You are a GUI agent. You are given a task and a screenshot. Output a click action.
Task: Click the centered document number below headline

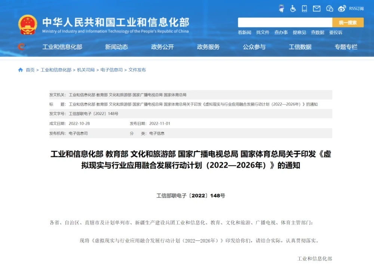191,196
